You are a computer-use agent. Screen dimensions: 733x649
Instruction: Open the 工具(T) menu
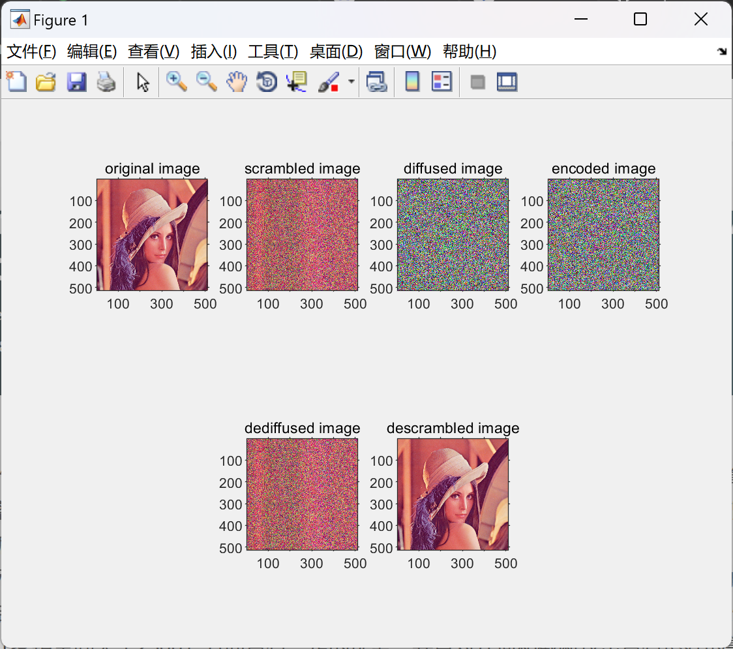pyautogui.click(x=273, y=52)
